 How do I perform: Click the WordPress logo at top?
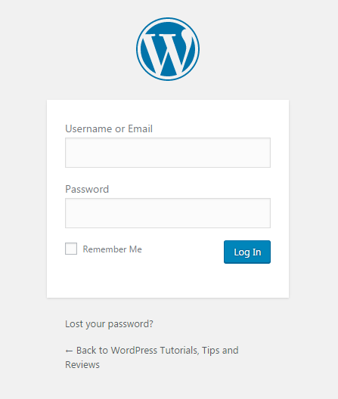pyautogui.click(x=168, y=49)
